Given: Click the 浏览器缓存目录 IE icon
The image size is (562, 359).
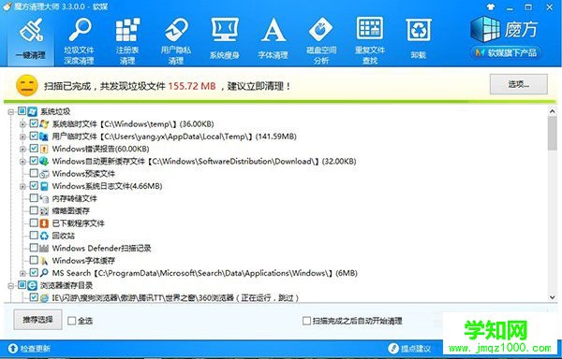Looking at the screenshot, I should (x=33, y=285).
